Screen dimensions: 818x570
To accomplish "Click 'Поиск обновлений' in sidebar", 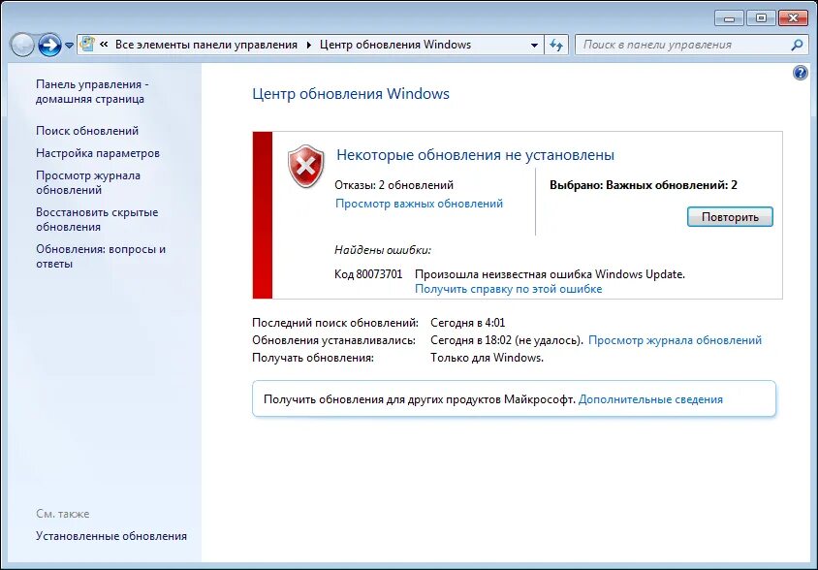I will [x=87, y=131].
